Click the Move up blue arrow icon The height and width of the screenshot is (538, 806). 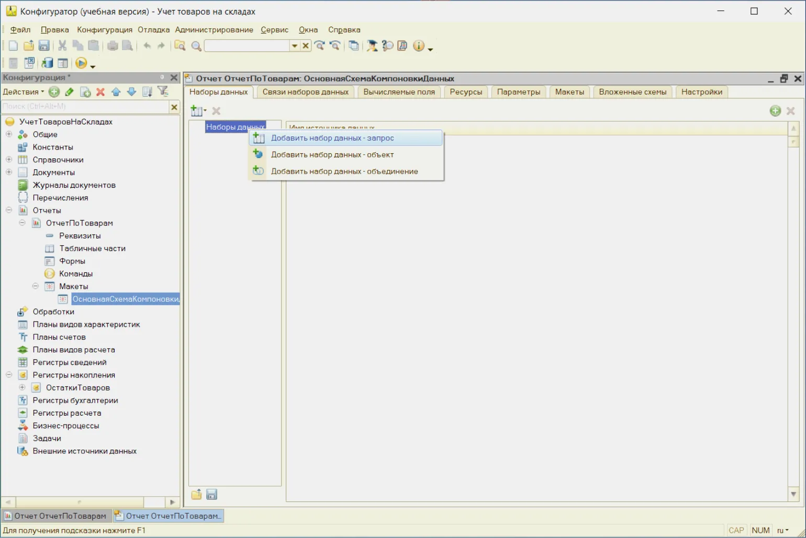(x=116, y=92)
